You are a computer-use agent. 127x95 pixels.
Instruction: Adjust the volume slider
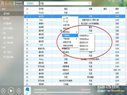click(118, 91)
